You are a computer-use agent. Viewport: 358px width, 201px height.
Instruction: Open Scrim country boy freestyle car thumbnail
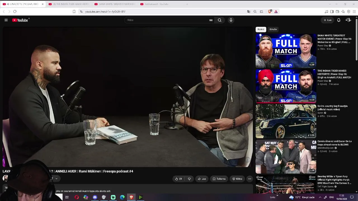click(x=286, y=121)
